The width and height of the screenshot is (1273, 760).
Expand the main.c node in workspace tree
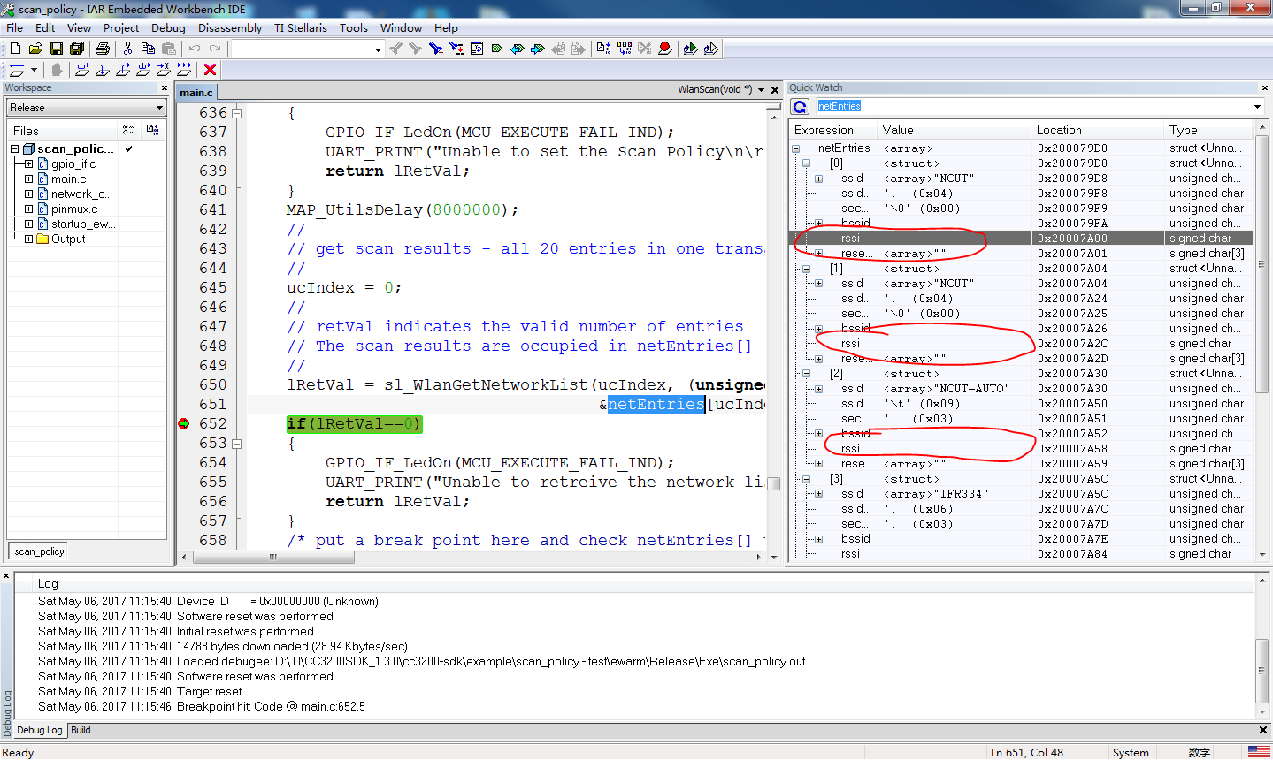point(28,179)
